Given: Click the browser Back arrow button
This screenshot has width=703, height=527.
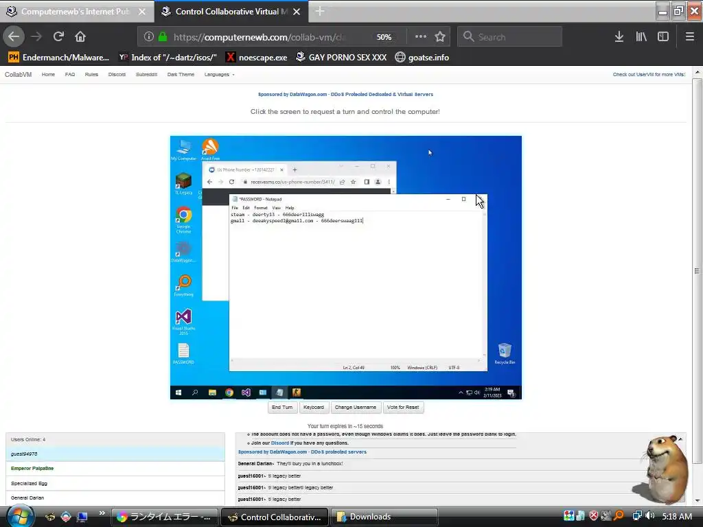Looking at the screenshot, I should pyautogui.click(x=14, y=36).
